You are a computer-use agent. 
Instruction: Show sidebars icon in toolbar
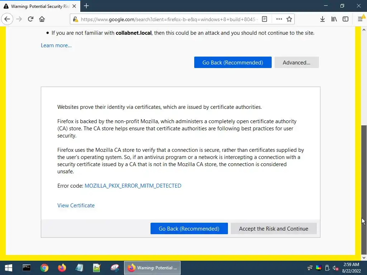(x=345, y=19)
